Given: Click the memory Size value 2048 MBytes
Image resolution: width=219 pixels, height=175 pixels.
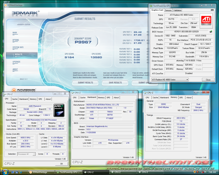Looking at the screenshot, I should [x=163, y=107].
